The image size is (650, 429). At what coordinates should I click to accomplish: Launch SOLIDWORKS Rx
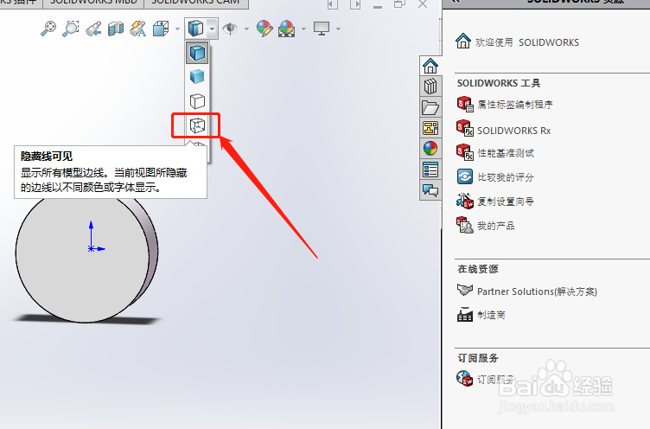(513, 131)
